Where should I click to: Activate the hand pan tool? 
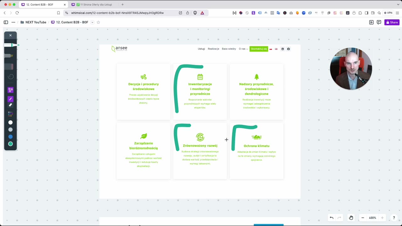(x=351, y=218)
